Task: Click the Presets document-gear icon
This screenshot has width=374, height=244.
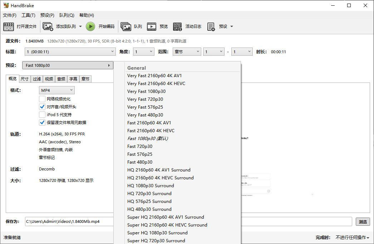Action: point(211,26)
